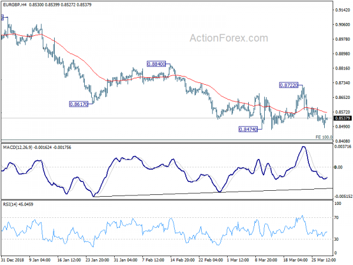Screen dimensions: 353x265
Task: Click the 7 Feb 12:00 date label
Action: coord(154,260)
